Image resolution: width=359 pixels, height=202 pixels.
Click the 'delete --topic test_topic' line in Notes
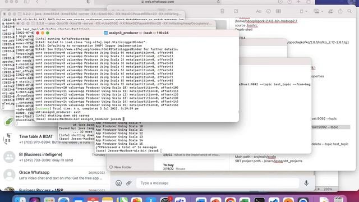(330, 144)
